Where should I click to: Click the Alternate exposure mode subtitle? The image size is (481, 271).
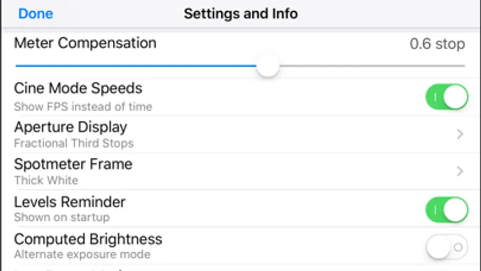click(x=82, y=254)
